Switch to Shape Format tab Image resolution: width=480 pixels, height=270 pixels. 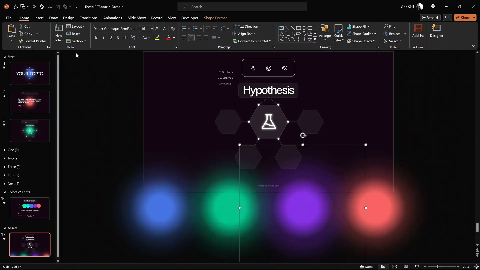215,18
